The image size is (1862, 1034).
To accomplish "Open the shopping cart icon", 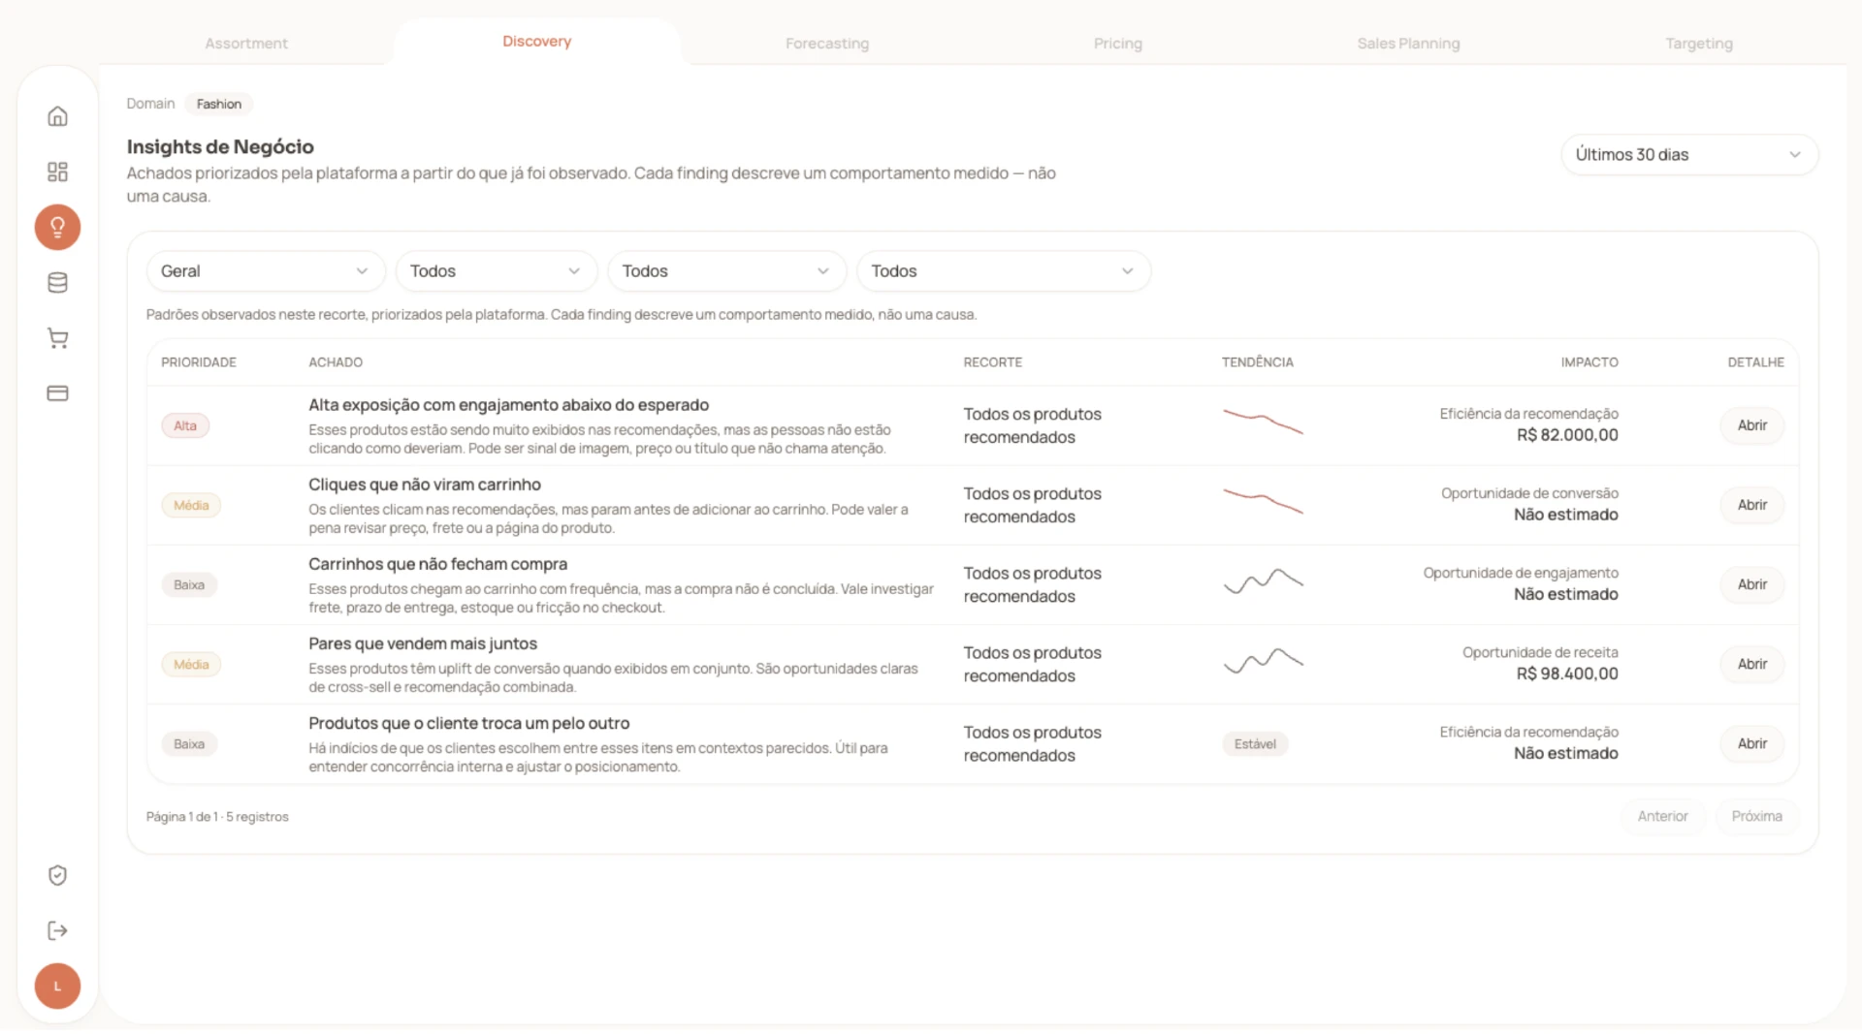I will click(57, 338).
